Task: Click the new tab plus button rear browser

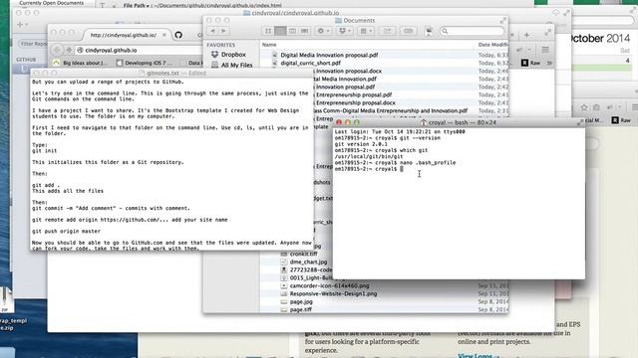Action: 526,36
